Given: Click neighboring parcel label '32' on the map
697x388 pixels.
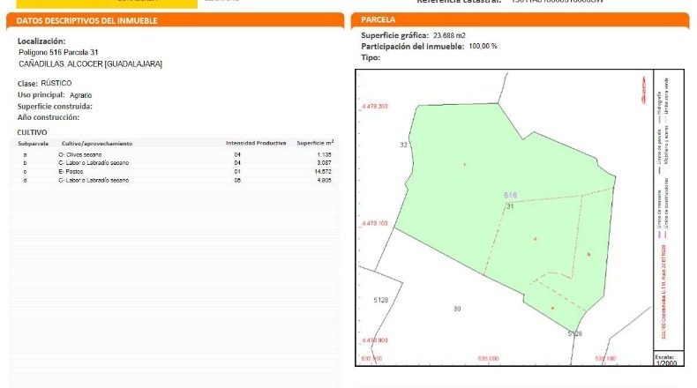Looking at the screenshot, I should pyautogui.click(x=403, y=145).
